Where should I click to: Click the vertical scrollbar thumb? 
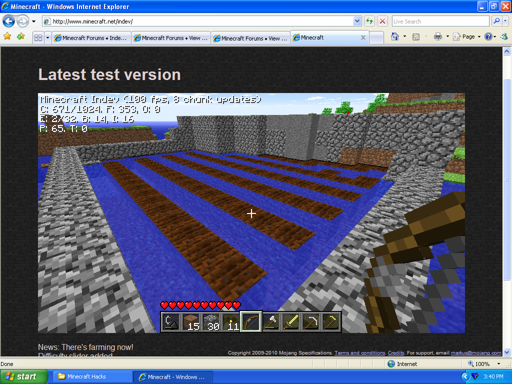click(x=506, y=179)
